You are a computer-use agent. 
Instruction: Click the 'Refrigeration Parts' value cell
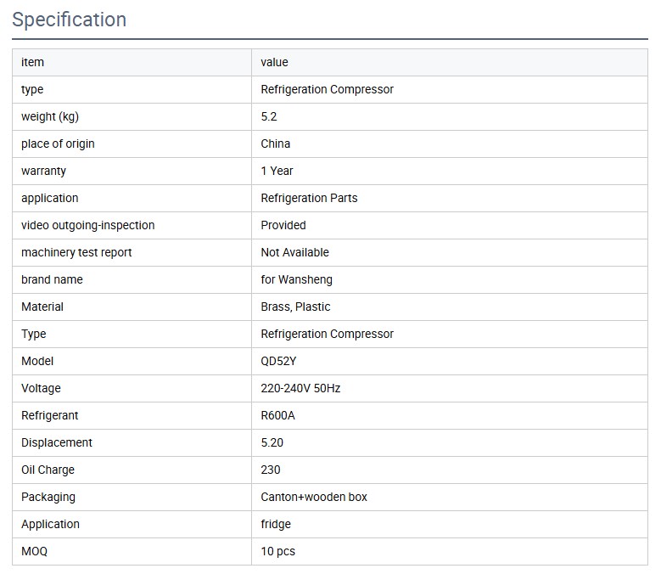coord(309,198)
